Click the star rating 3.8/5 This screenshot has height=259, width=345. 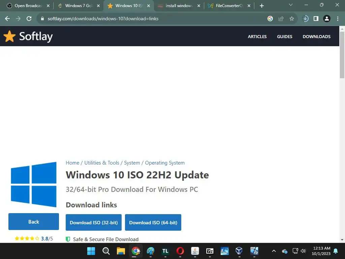pos(34,238)
